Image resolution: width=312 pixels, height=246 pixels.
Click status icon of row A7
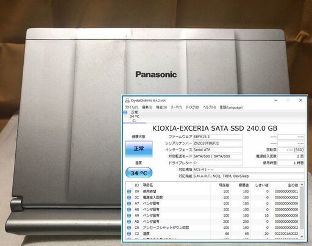point(129,203)
